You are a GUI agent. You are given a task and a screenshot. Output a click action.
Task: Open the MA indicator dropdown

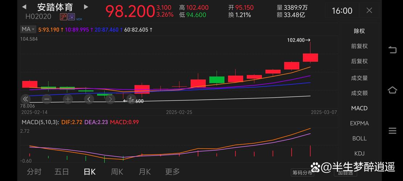[x=28, y=29]
